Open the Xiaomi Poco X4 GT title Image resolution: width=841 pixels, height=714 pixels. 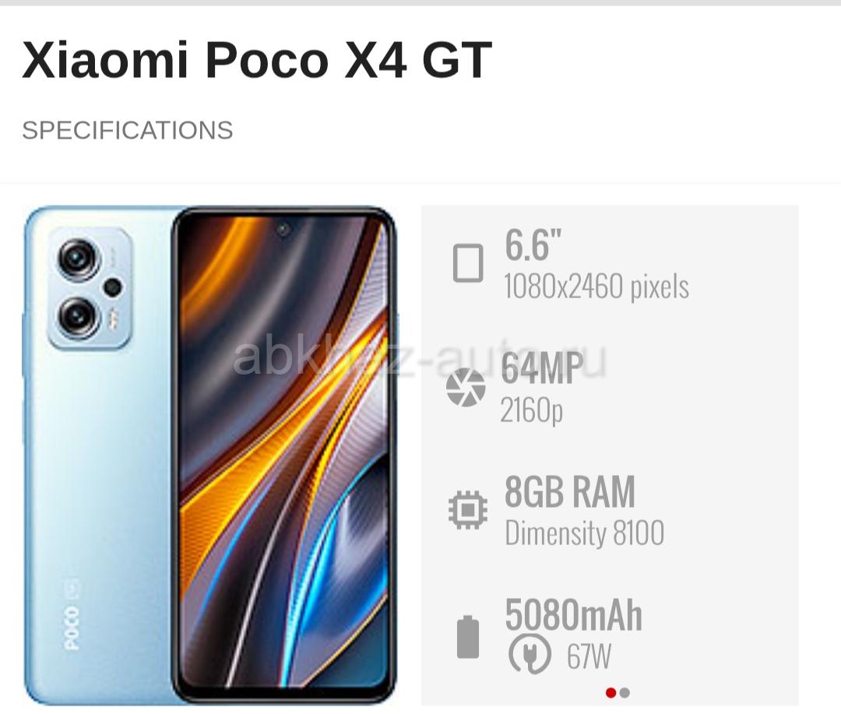pos(257,60)
